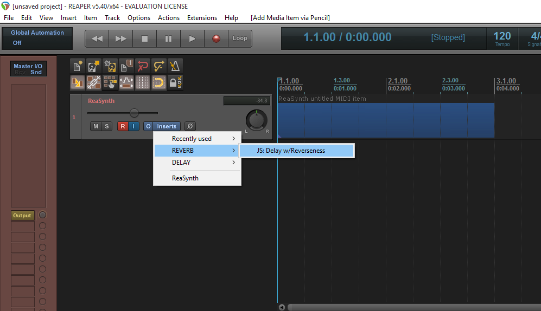Click the ReaSynth track name
Screen dimensions: 541x311
(x=101, y=101)
